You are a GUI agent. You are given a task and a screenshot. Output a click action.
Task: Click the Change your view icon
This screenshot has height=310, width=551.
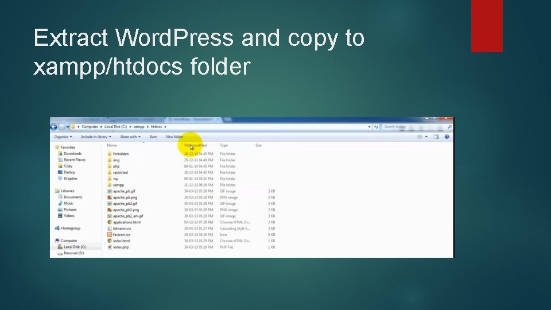pyautogui.click(x=420, y=137)
